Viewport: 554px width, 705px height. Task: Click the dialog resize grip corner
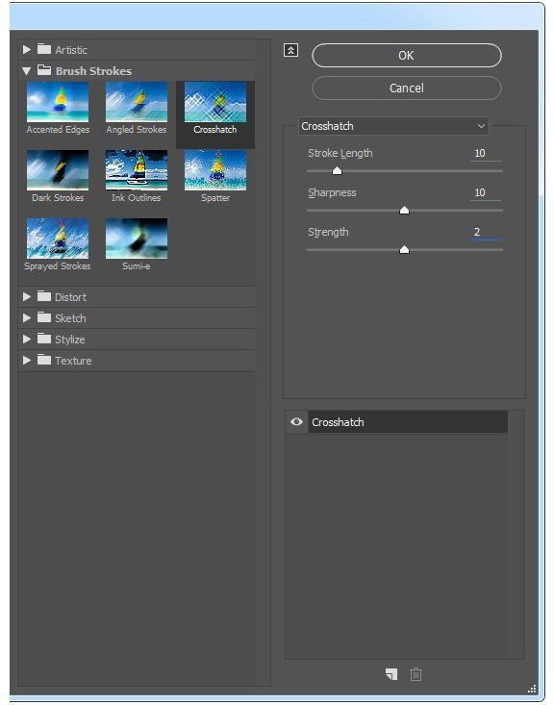pos(532,689)
